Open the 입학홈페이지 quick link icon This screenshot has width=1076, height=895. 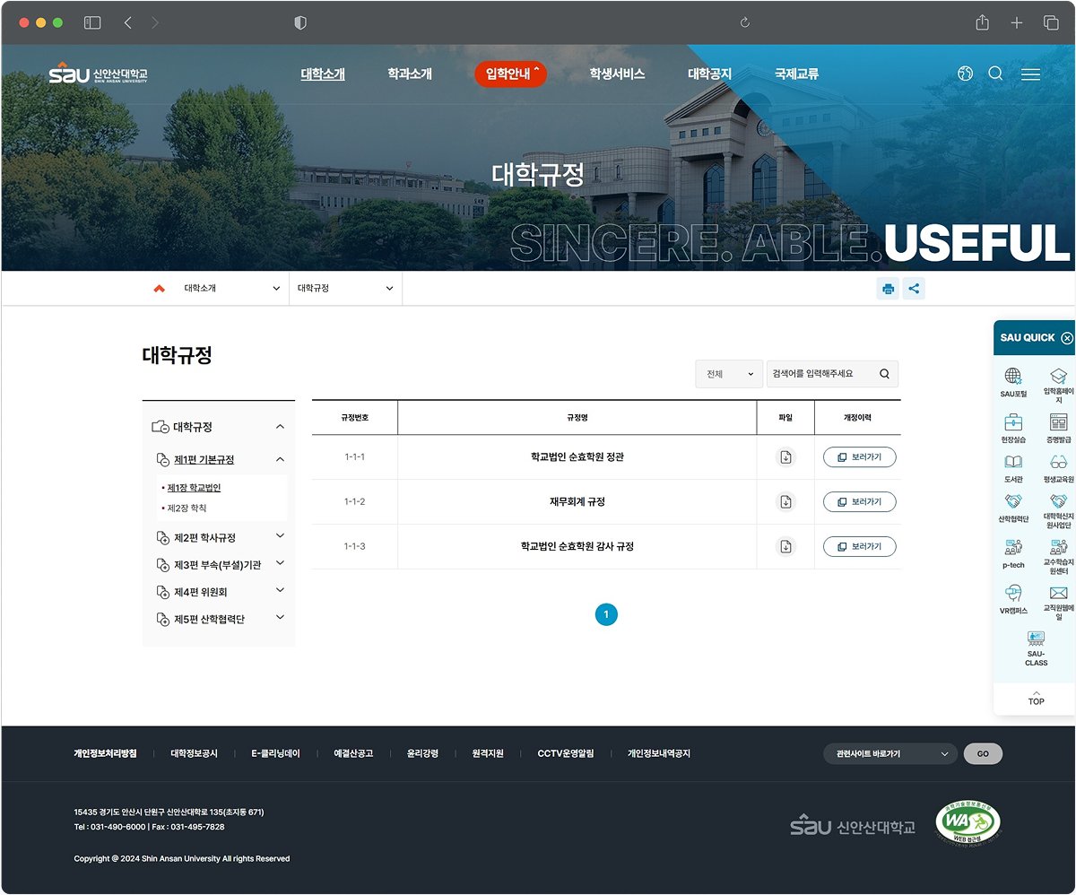coord(1058,376)
